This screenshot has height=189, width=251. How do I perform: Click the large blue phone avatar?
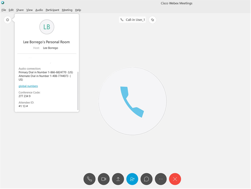coord(133,101)
